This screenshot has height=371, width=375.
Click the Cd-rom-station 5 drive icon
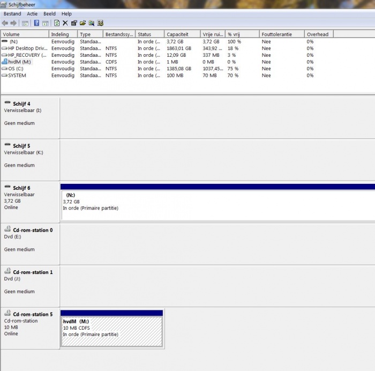[7, 313]
